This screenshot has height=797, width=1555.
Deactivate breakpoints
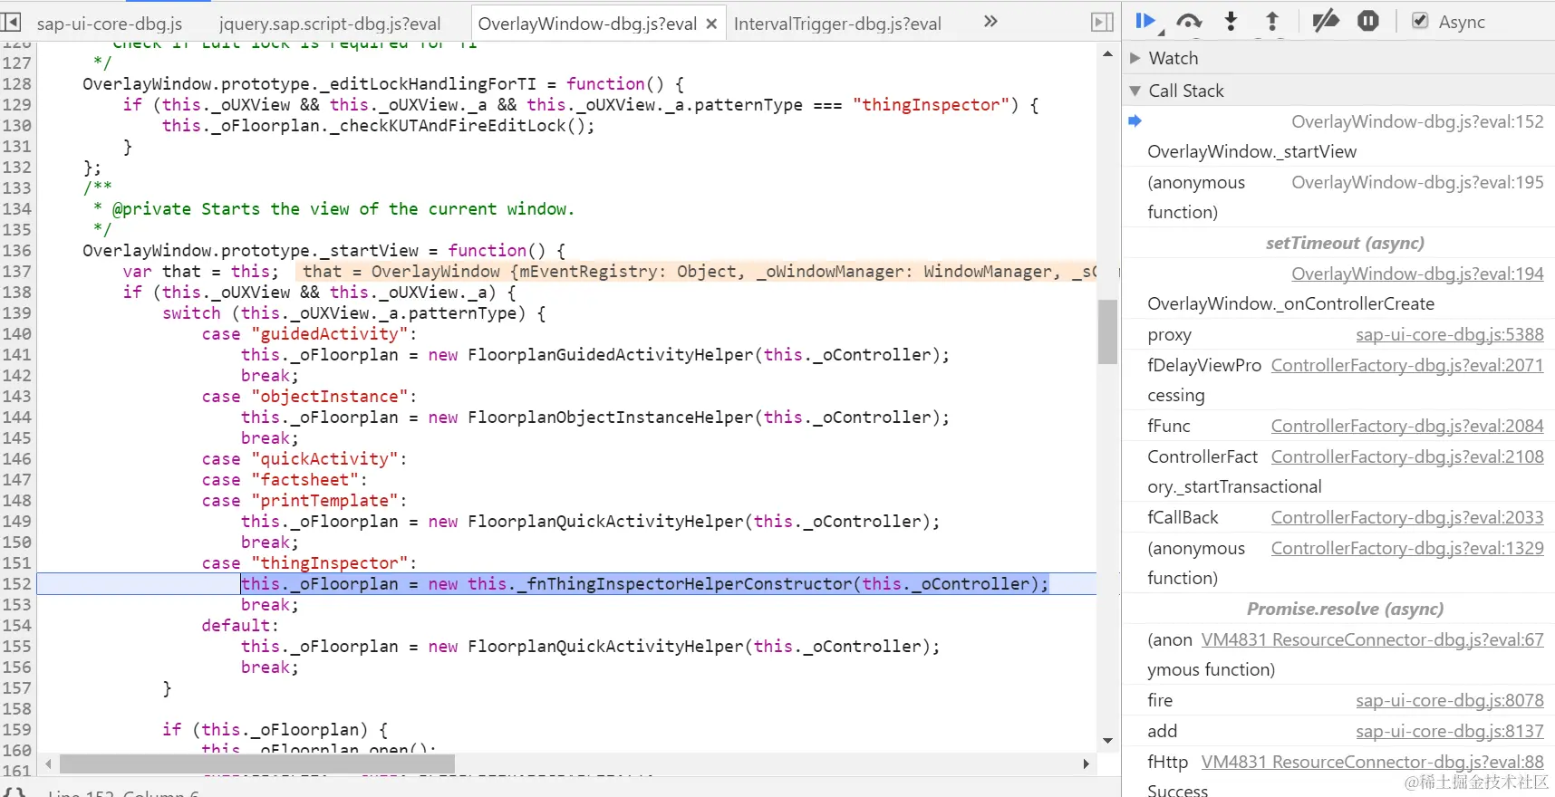click(1325, 21)
